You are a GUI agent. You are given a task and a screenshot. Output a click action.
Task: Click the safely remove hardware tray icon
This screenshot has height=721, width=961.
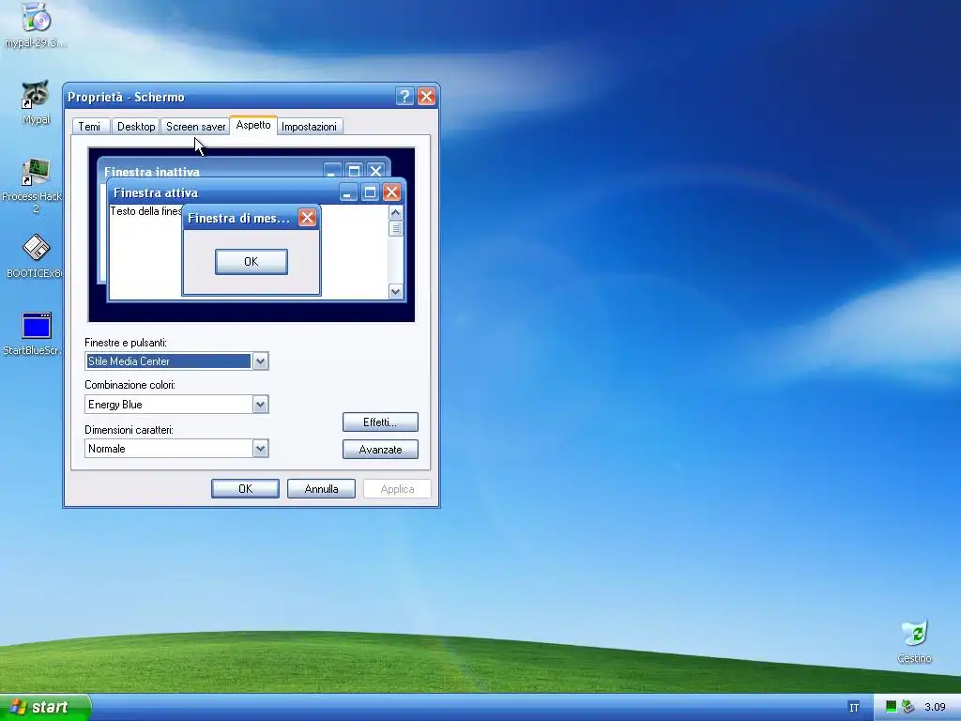[908, 707]
